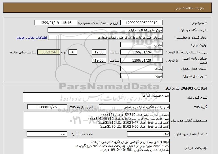Click the goods group field تجهیزات خانگی، اداری و صنعتی
The width and height of the screenshot is (218, 154).
pyautogui.click(x=134, y=107)
